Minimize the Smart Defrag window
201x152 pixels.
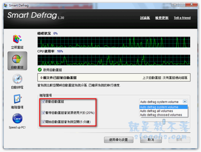[175, 4]
